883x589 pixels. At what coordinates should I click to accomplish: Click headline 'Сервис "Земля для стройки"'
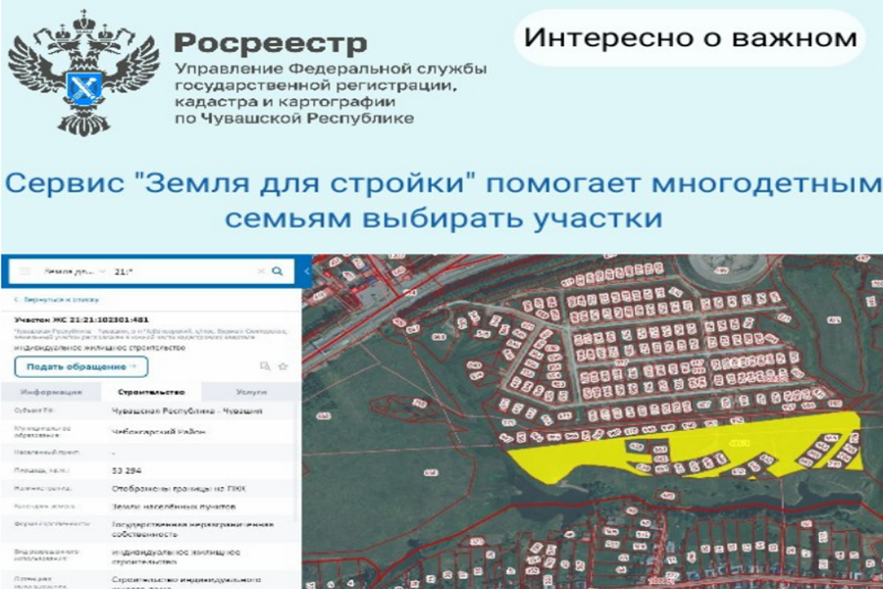click(240, 184)
